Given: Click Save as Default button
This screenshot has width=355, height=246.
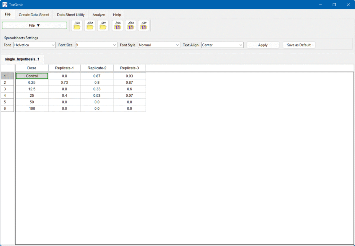Looking at the screenshot, I should (299, 45).
